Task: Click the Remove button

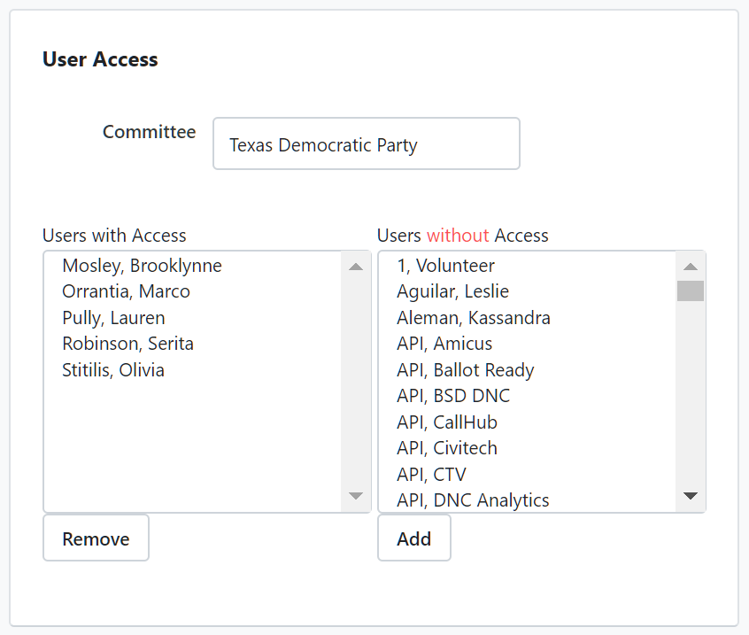Action: [x=96, y=538]
